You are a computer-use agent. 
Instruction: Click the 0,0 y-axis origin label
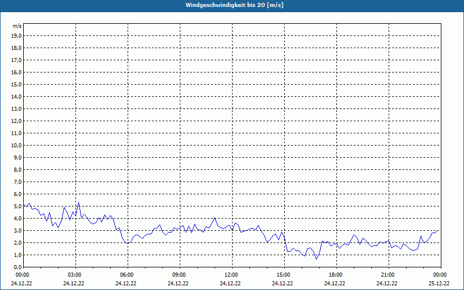17,267
